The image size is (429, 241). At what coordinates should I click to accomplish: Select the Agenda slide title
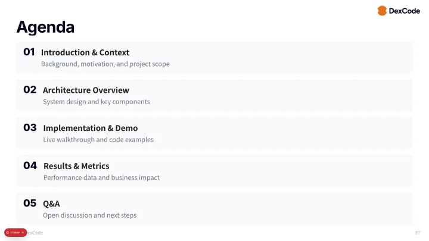tap(45, 27)
